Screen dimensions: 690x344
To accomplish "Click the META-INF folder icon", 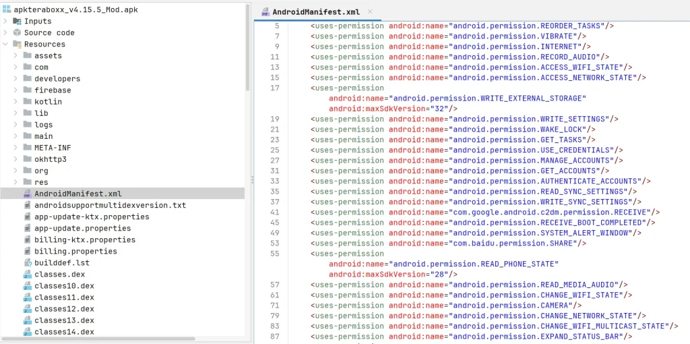I will click(x=27, y=148).
